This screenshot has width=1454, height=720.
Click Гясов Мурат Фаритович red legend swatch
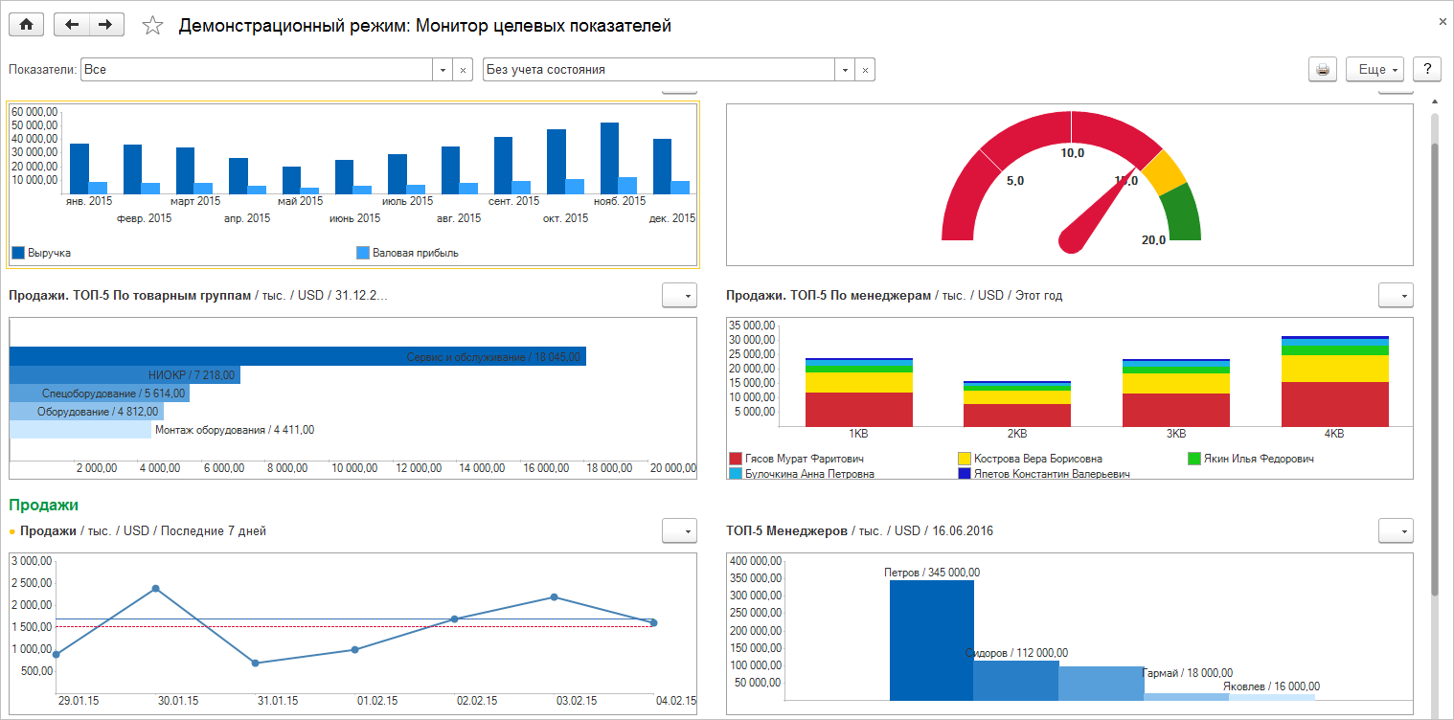click(x=736, y=460)
